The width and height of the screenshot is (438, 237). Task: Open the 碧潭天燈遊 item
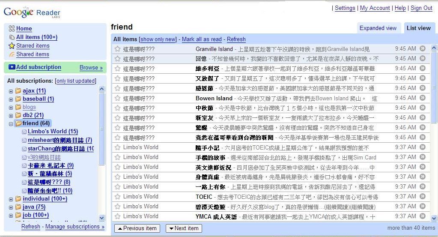coord(210,207)
